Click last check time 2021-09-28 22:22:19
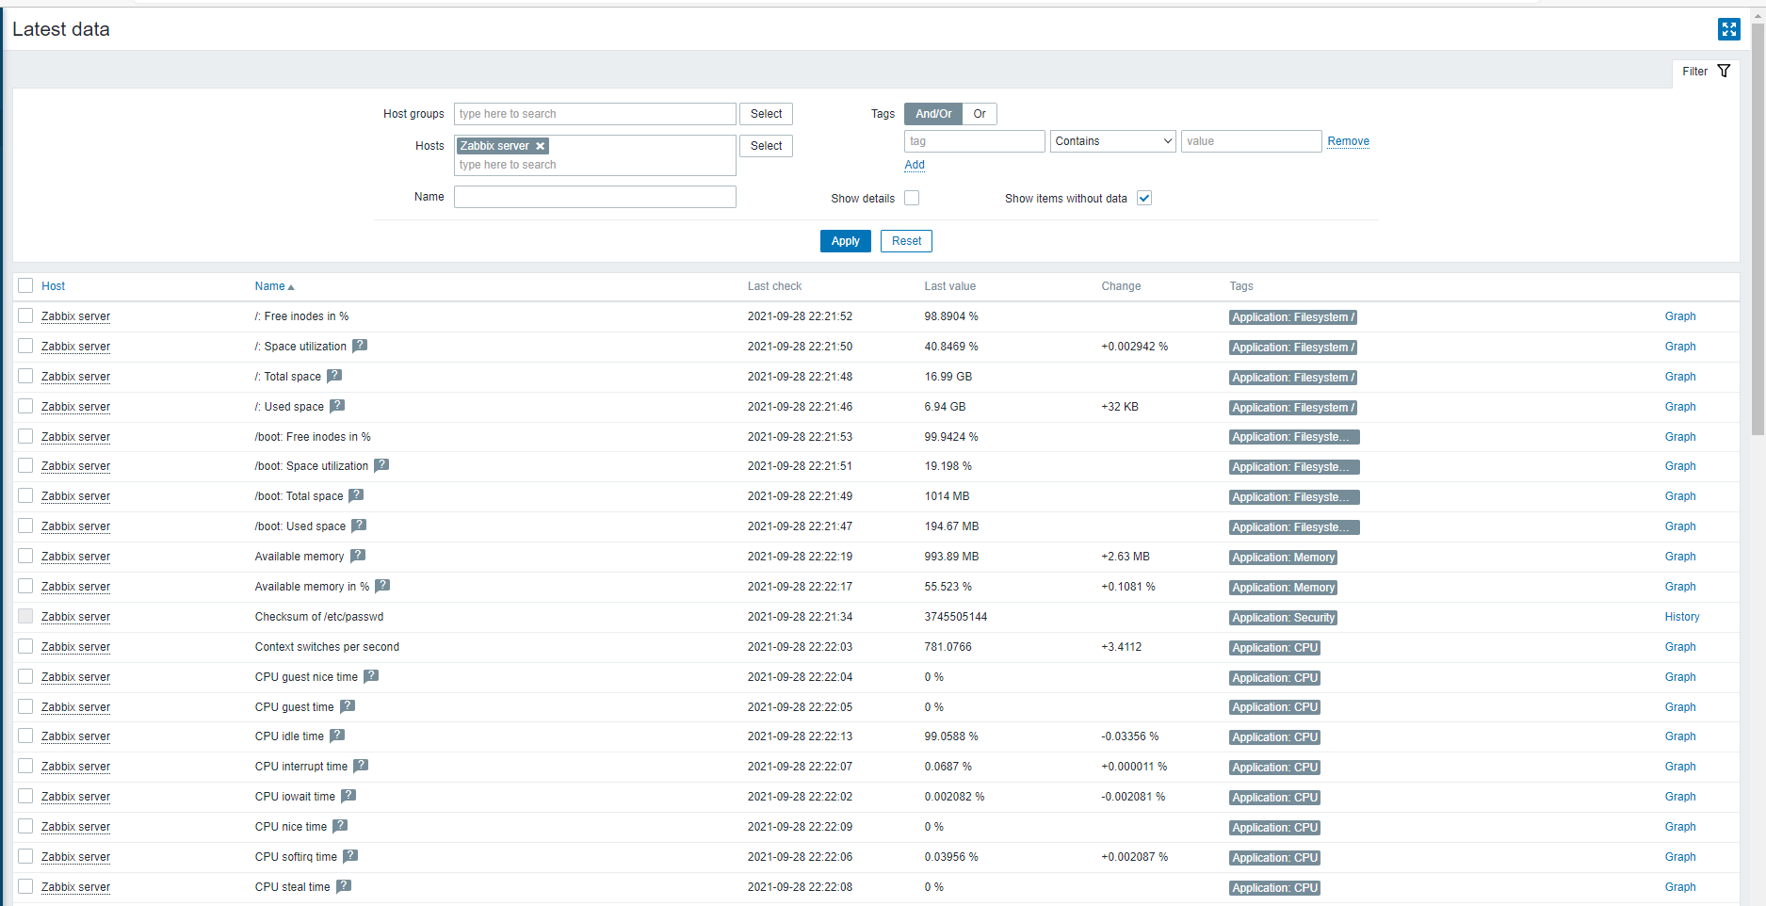 point(800,557)
